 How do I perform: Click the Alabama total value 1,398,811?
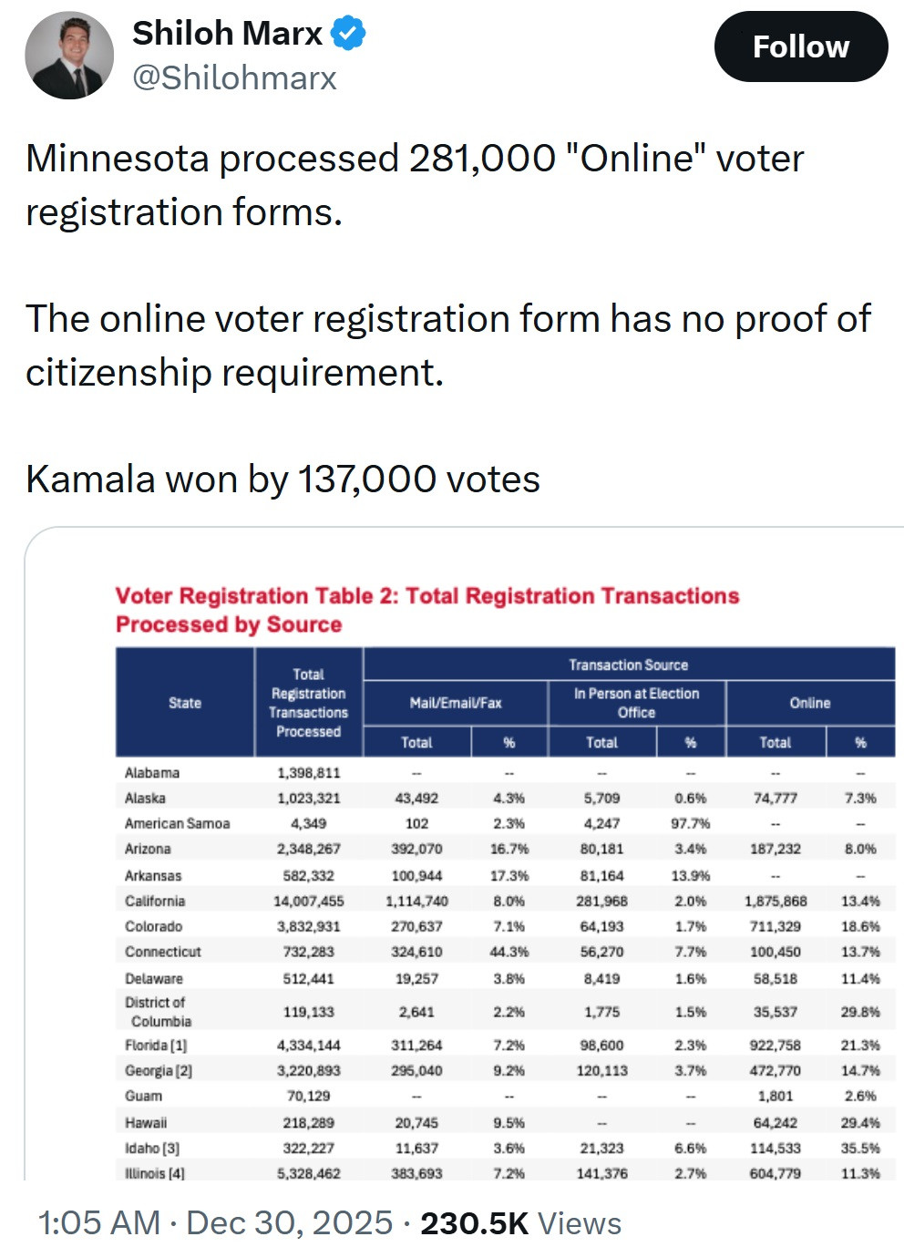[x=308, y=773]
